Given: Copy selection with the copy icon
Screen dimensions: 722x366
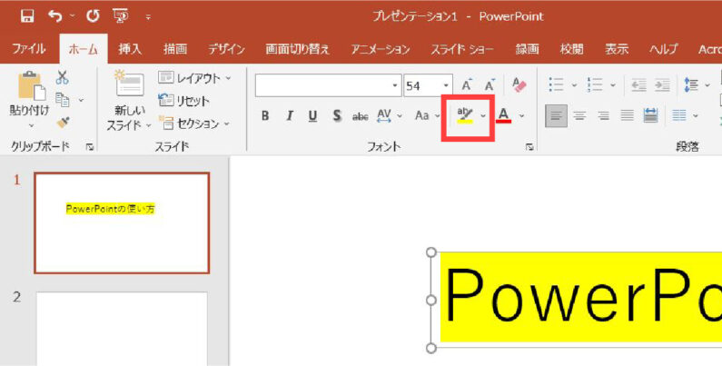Looking at the screenshot, I should point(62,99).
